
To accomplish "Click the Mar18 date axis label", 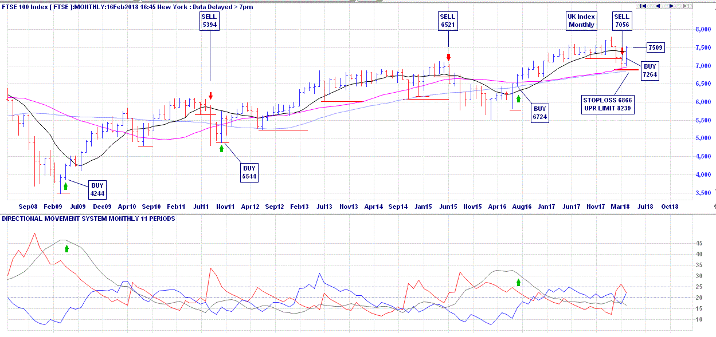I will pyautogui.click(x=620, y=207).
